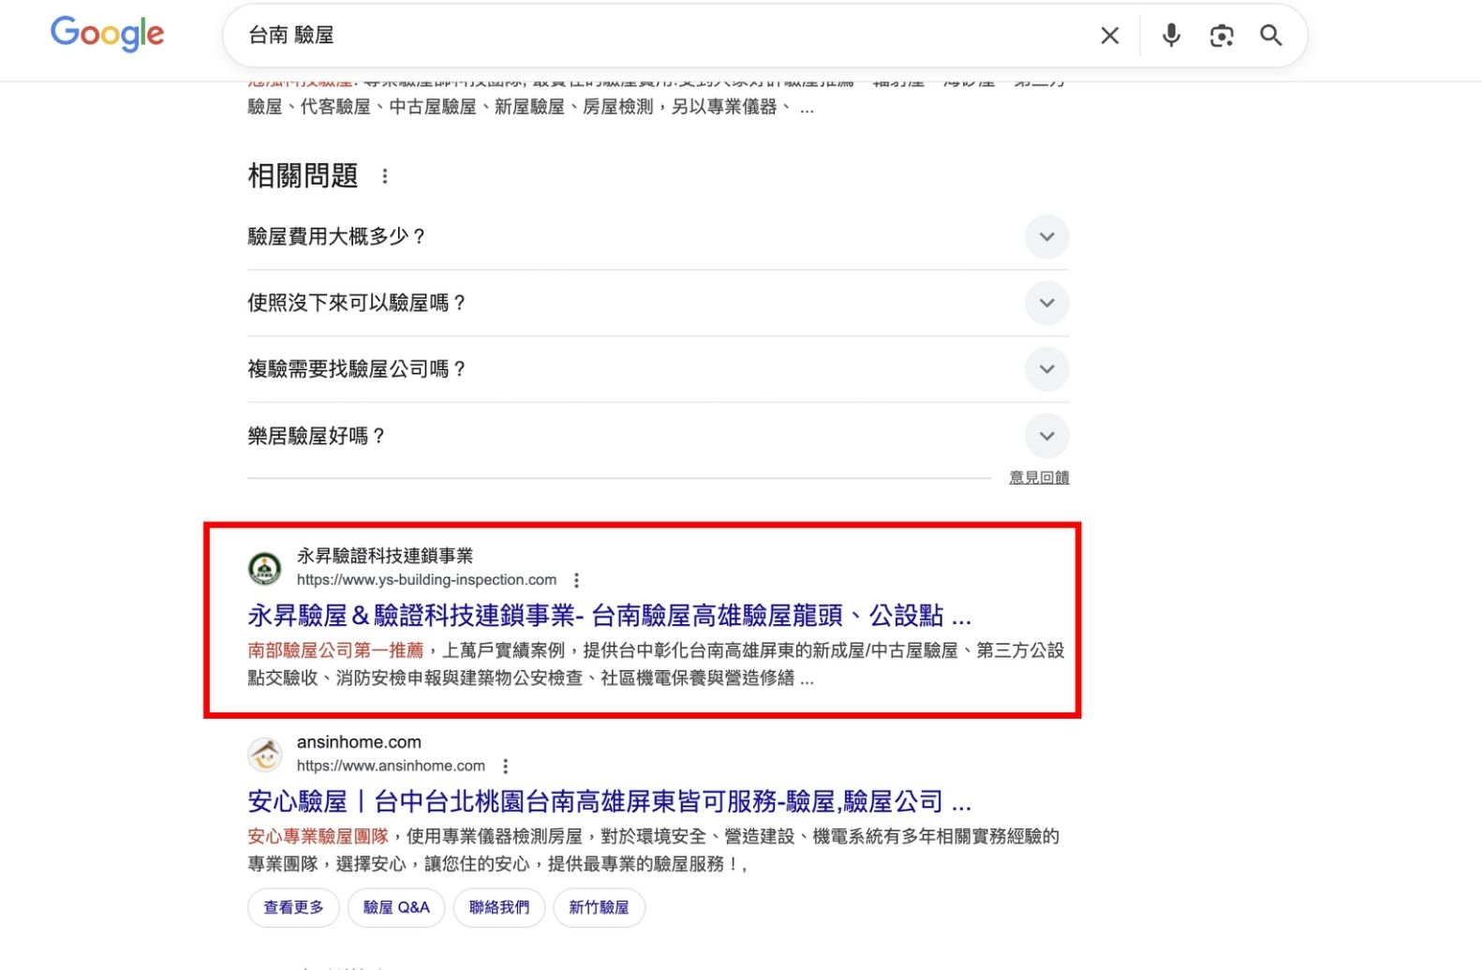Submit search with the magnifying glass icon

click(1271, 36)
